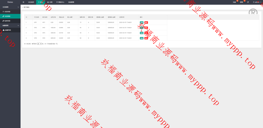Open the 帮助中心 help center menu
Image resolution: width=263 pixels, height=128 pixels.
pos(60,2)
